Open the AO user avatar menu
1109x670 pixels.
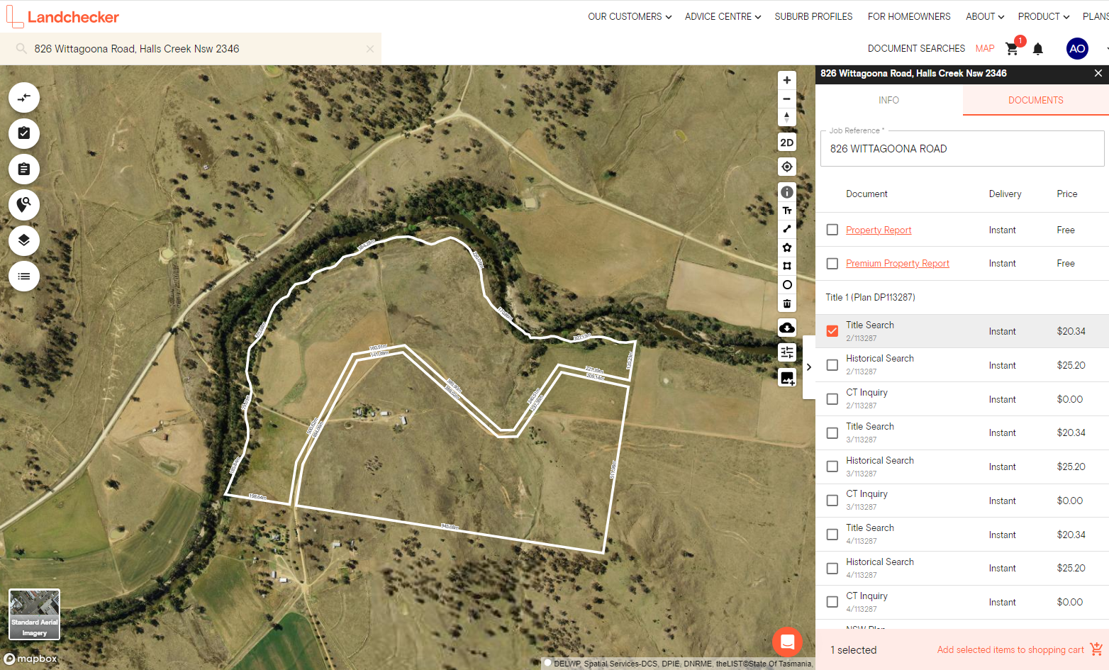pos(1077,48)
